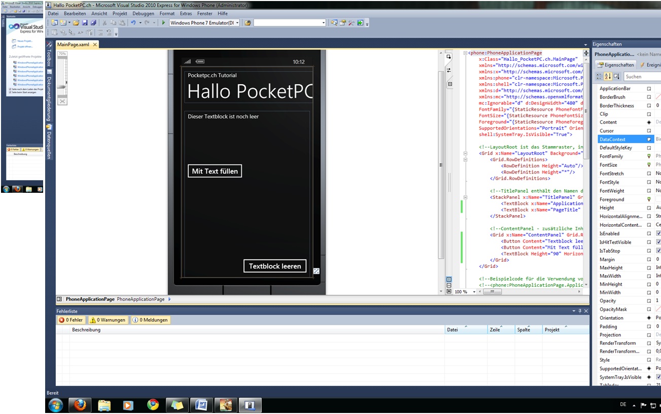Click the Cut scissors icon
Image resolution: width=661 pixels, height=414 pixels.
coord(105,22)
